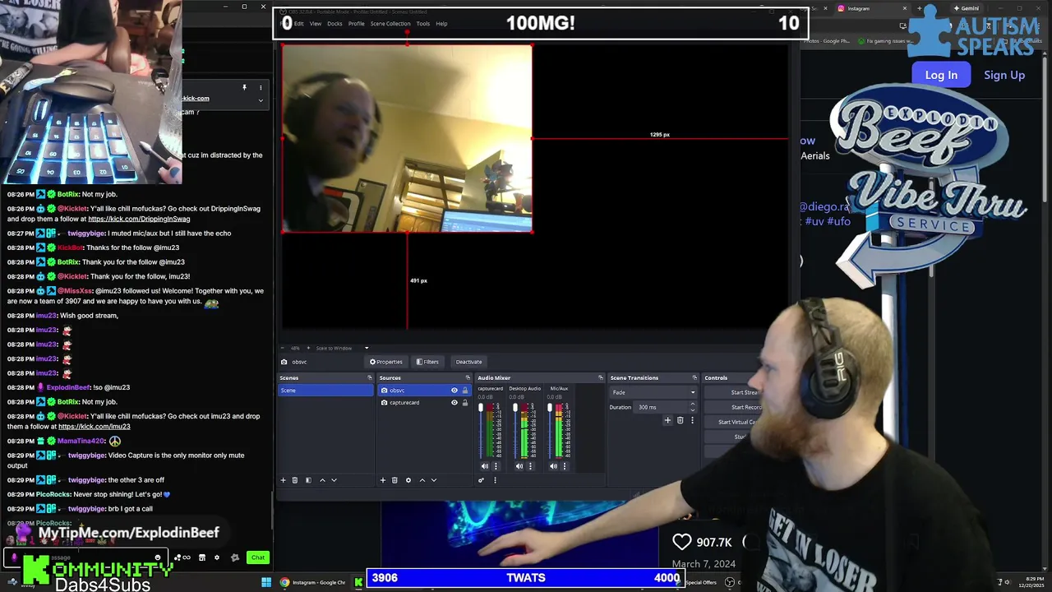Adjust the Desktop Audio volume fader
This screenshot has height=592, width=1052.
pyautogui.click(x=515, y=408)
